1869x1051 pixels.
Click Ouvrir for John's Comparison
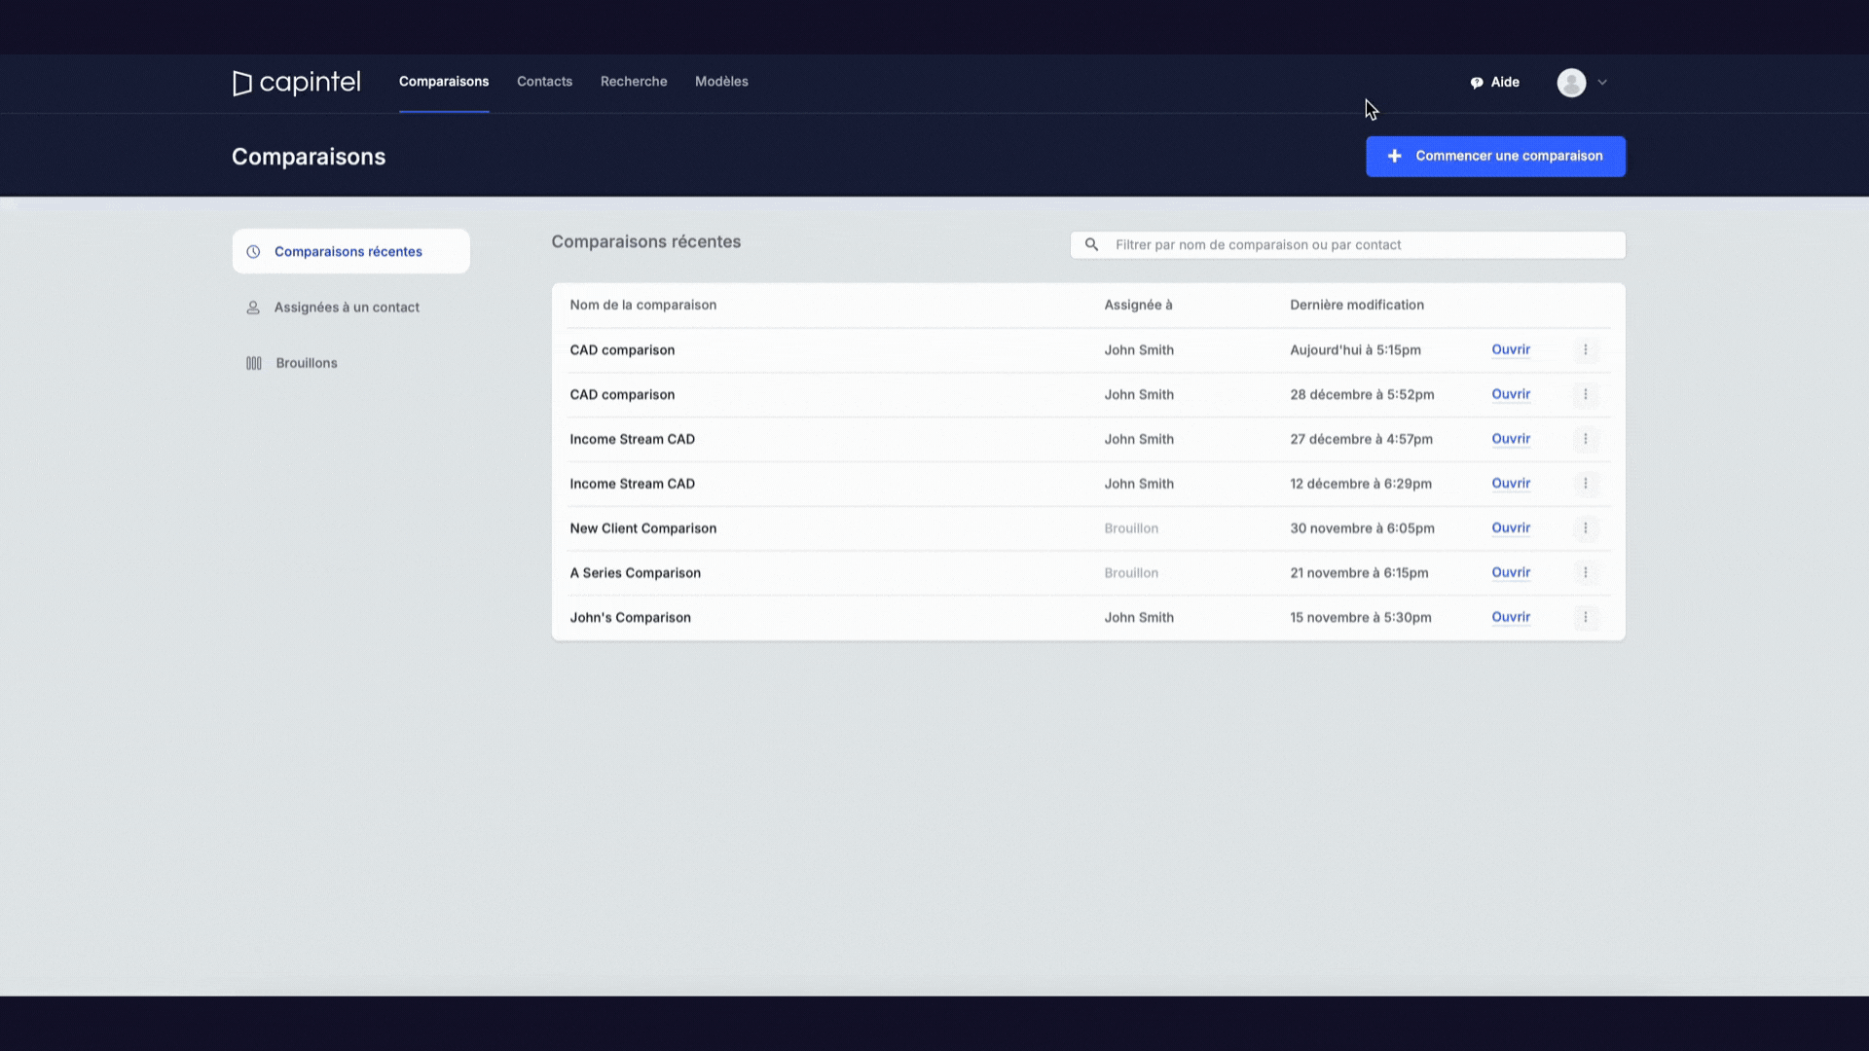pos(1511,617)
